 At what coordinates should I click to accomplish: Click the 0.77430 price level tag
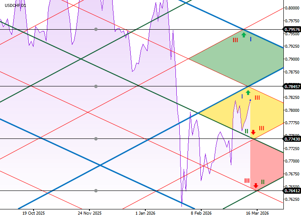(x=292, y=139)
